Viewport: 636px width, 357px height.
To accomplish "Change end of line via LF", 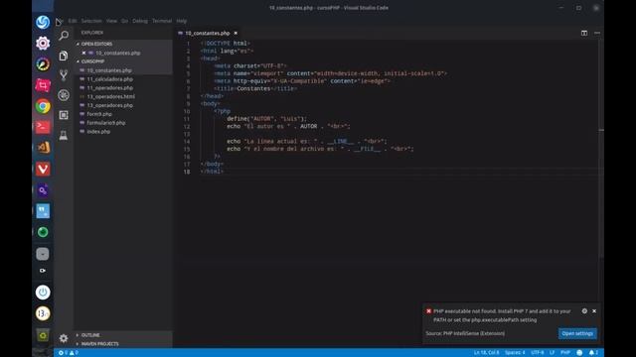I will click(x=553, y=353).
